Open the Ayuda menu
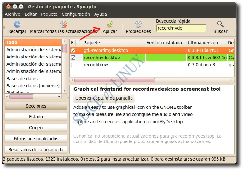The height and width of the screenshot is (171, 244). coord(101,14)
